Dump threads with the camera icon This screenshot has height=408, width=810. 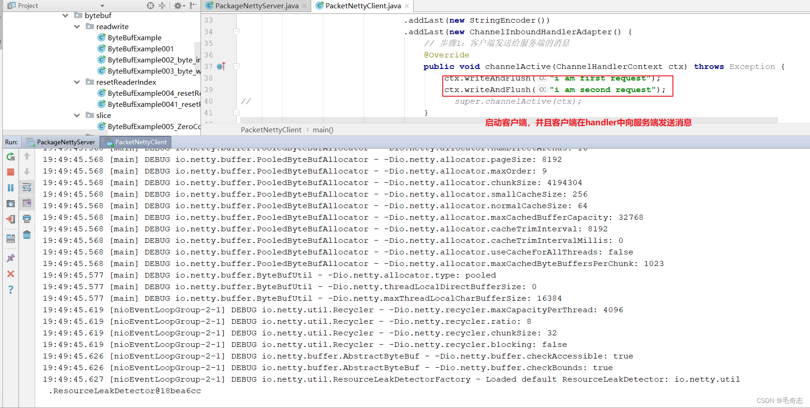(x=11, y=204)
